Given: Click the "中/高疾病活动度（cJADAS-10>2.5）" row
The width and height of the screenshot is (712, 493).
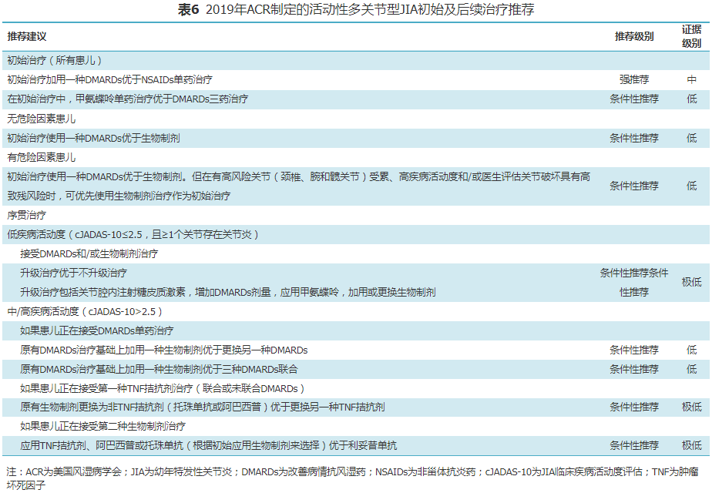Looking at the screenshot, I should [85, 311].
